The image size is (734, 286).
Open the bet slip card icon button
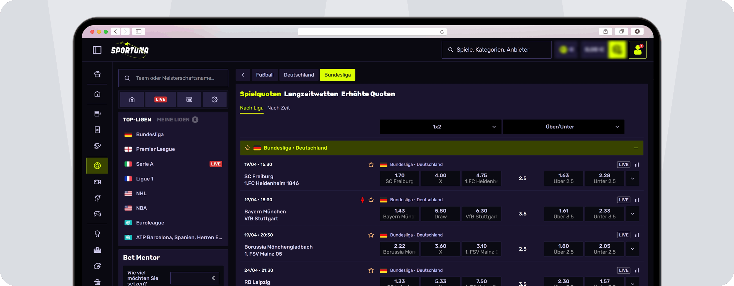[189, 99]
